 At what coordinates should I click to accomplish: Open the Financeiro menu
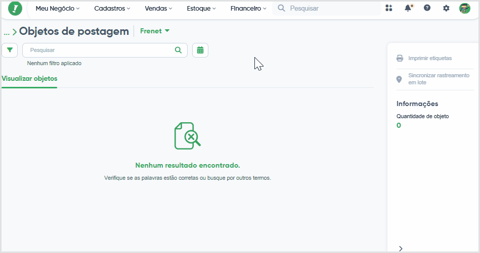(x=248, y=9)
